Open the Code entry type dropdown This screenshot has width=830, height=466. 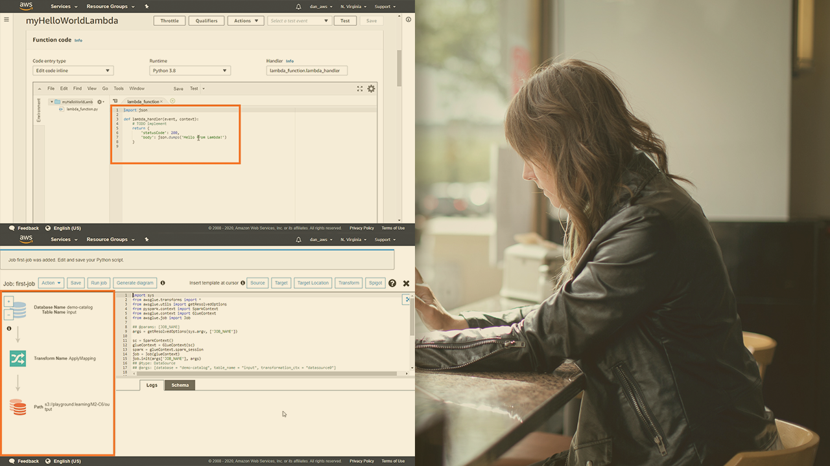pyautogui.click(x=73, y=71)
